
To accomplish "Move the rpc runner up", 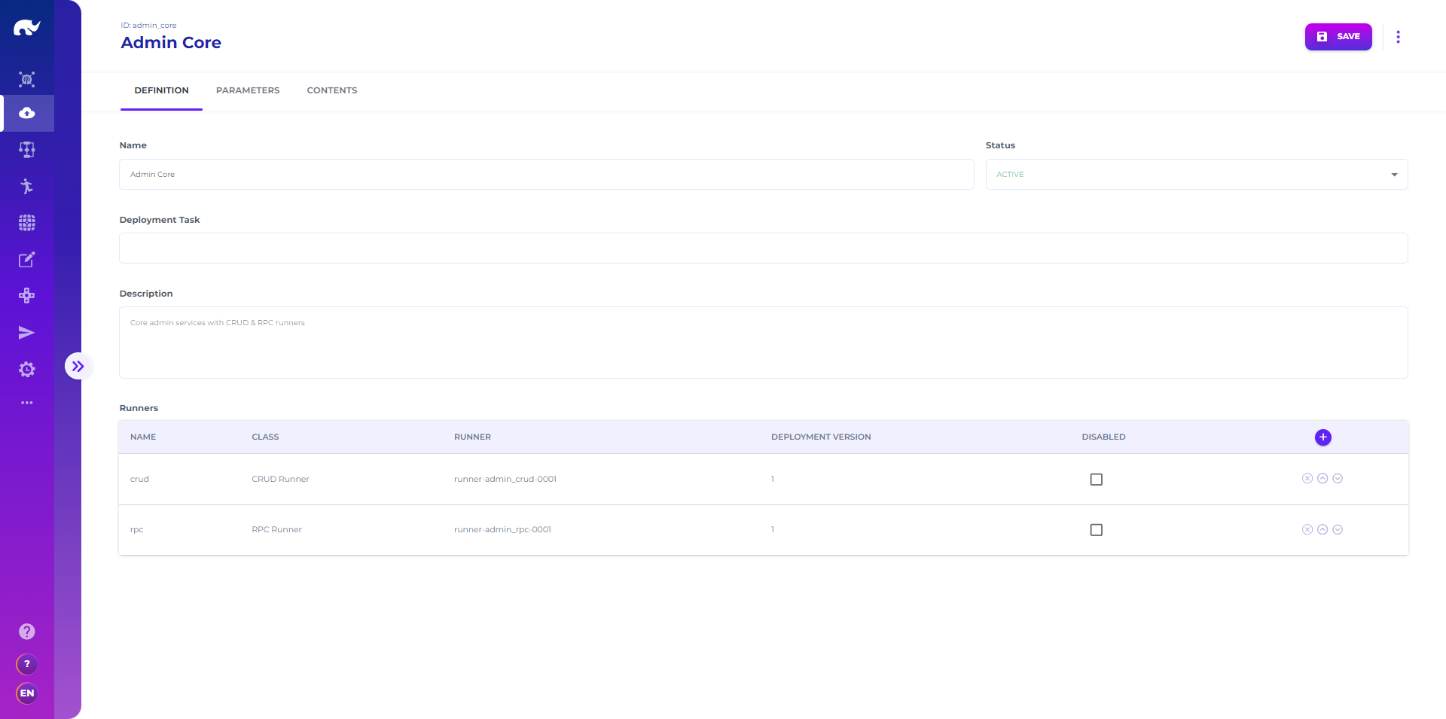I will point(1322,530).
